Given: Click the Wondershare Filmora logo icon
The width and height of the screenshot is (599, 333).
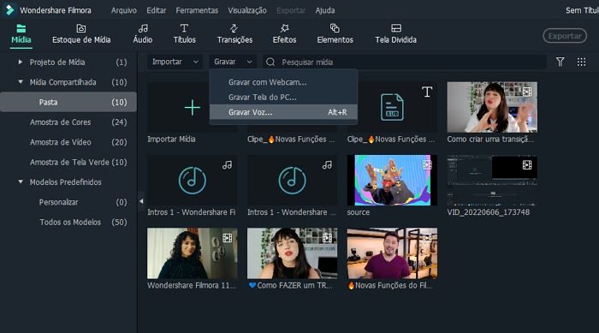Looking at the screenshot, I should pos(9,10).
